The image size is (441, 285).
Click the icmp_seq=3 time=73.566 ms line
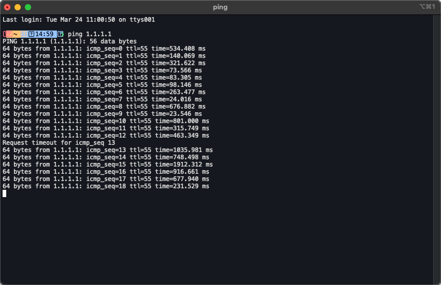[102, 70]
